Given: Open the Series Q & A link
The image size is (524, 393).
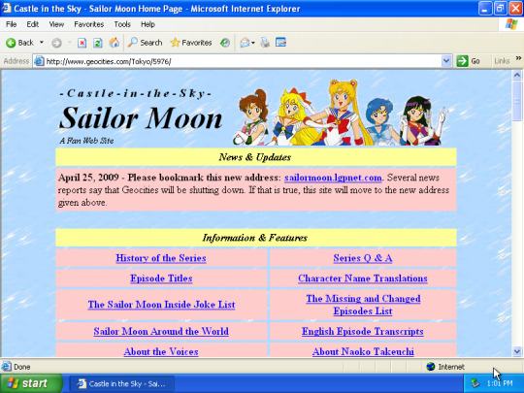Looking at the screenshot, I should [x=363, y=258].
